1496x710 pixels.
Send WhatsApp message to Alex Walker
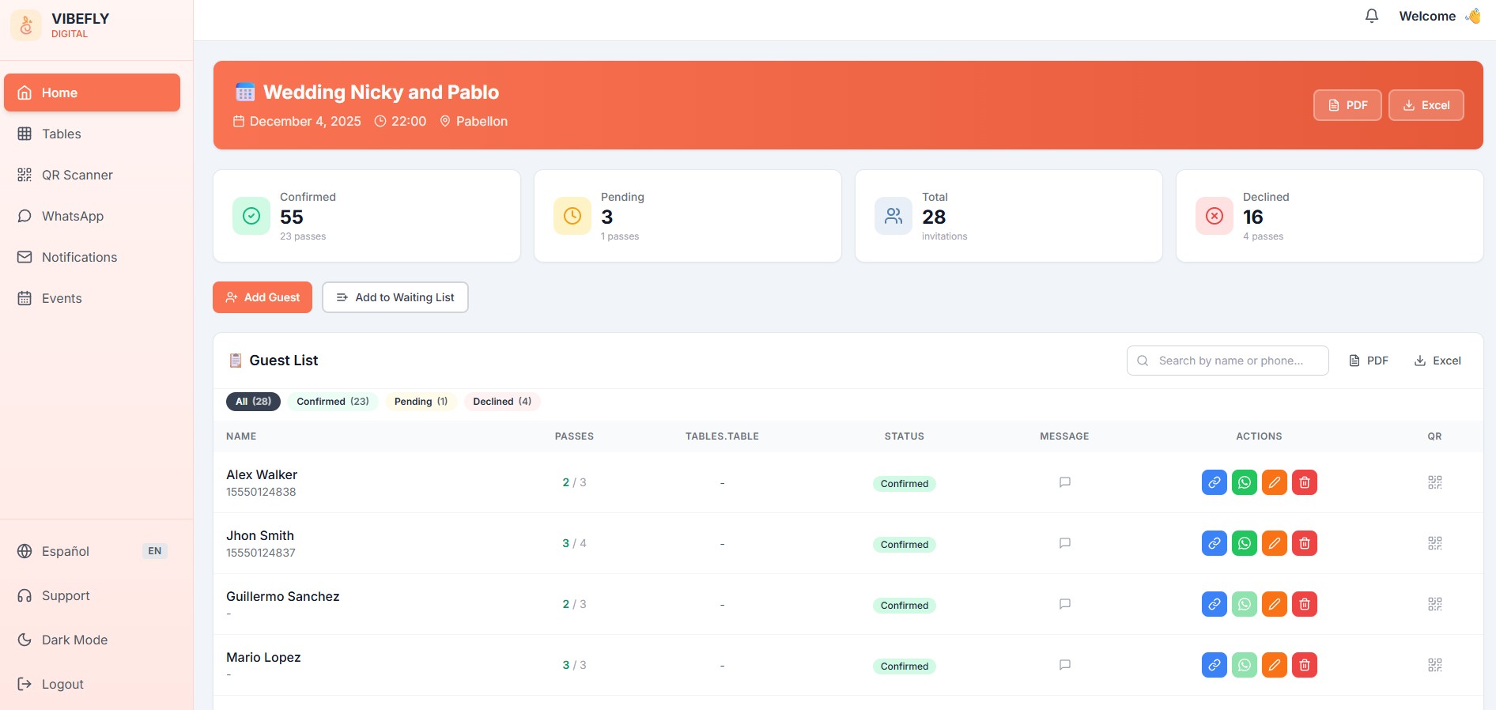point(1245,482)
